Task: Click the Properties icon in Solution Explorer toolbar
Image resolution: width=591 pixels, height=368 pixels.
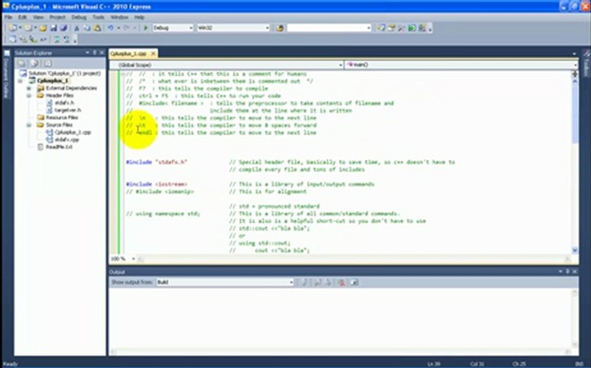Action: pyautogui.click(x=22, y=63)
